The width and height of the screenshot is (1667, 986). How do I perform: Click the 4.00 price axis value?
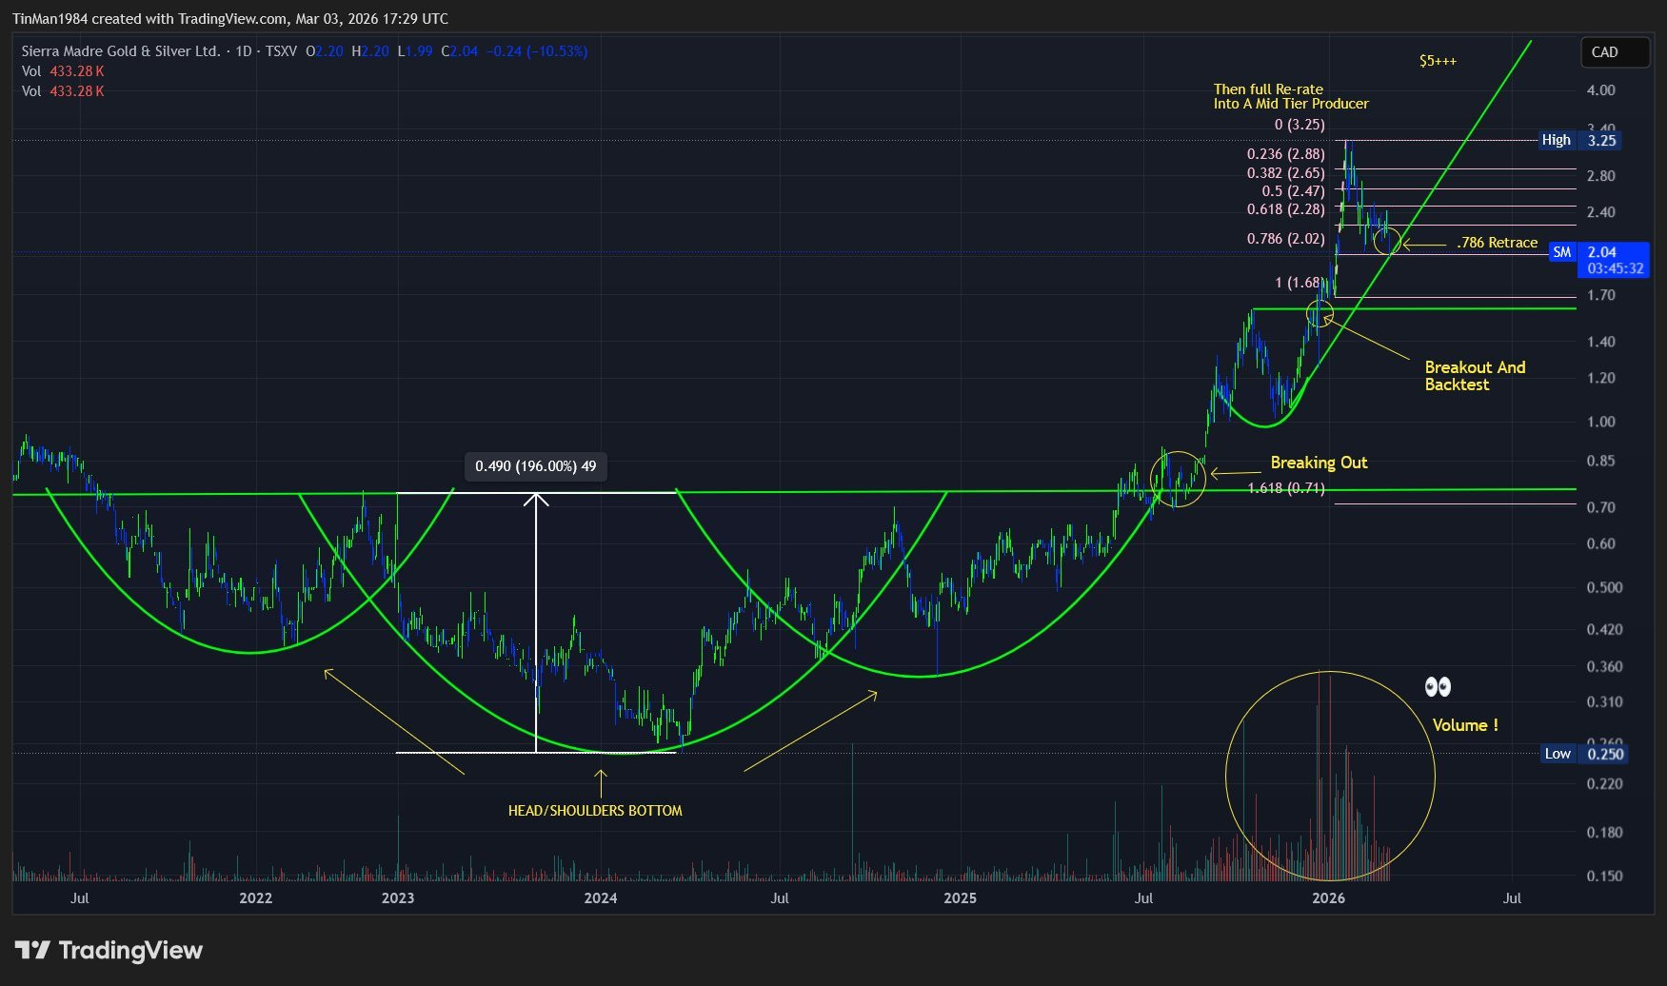coord(1601,90)
